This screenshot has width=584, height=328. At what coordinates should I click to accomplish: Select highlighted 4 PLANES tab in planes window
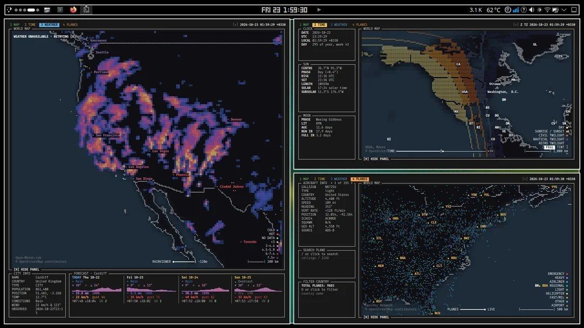point(360,179)
